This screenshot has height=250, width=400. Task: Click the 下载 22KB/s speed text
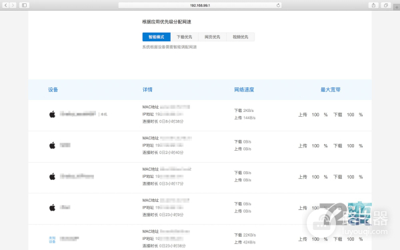pos(245,235)
